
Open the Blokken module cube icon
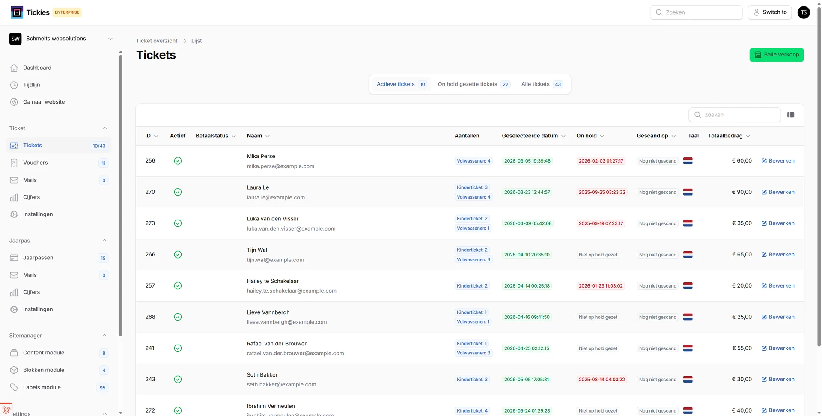pyautogui.click(x=14, y=370)
